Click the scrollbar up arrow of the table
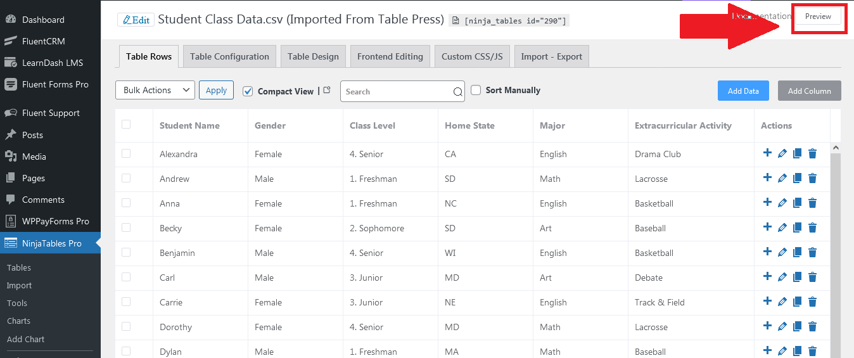Screen dimensions: 854x358 (x=835, y=148)
